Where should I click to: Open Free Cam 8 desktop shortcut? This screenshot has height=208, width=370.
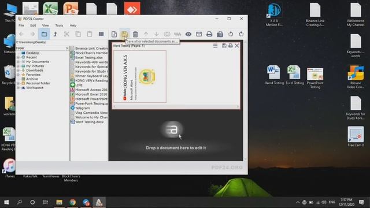click(x=356, y=136)
